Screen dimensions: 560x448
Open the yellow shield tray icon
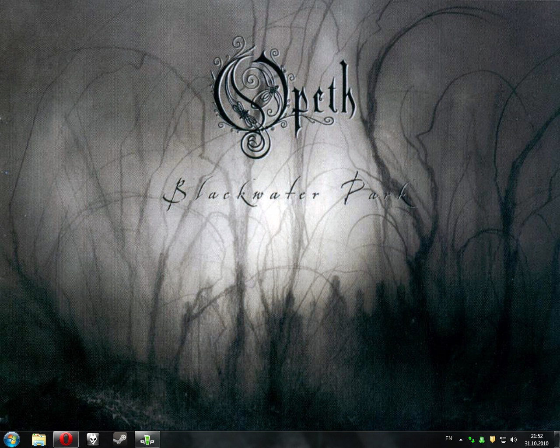[x=492, y=439]
